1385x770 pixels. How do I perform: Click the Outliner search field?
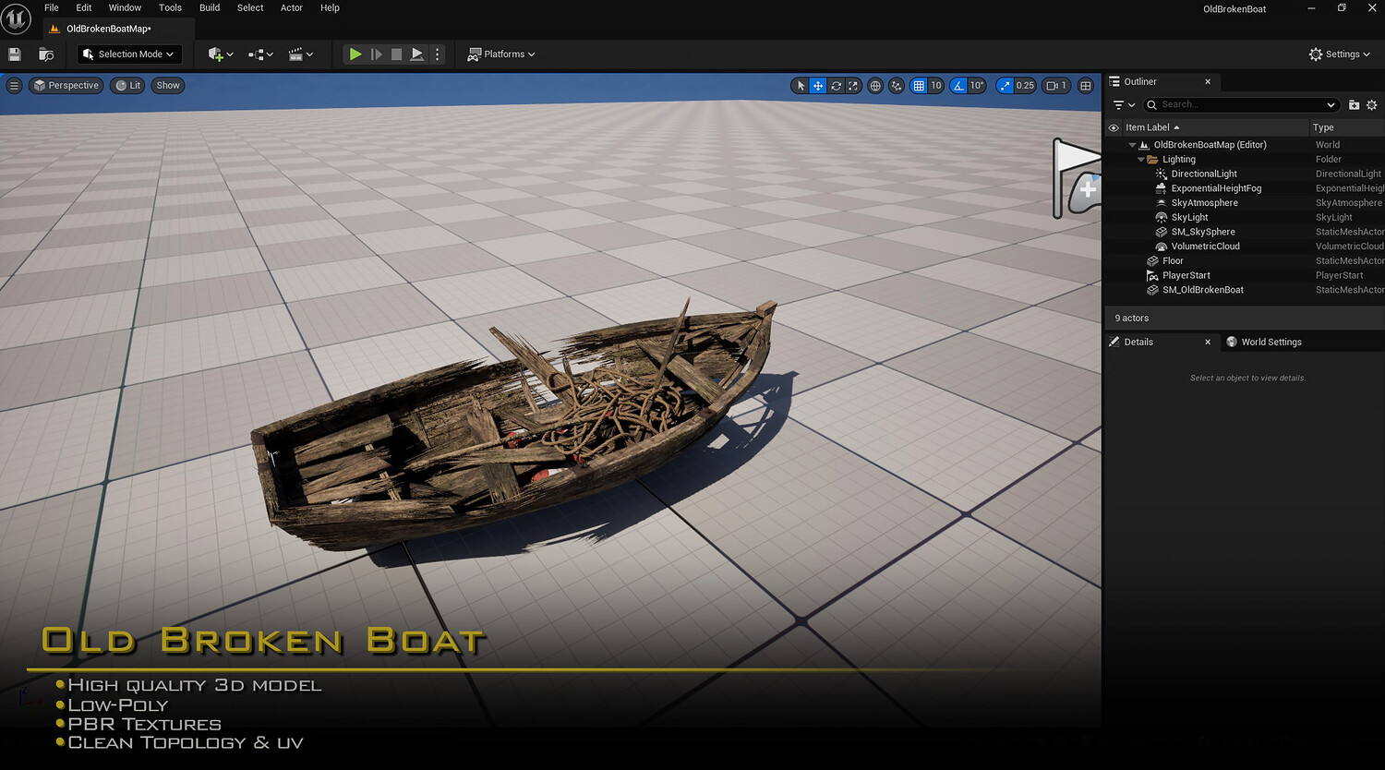[1242, 105]
